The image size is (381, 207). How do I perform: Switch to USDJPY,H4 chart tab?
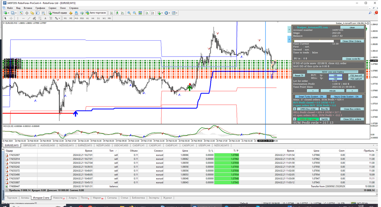[204, 145]
